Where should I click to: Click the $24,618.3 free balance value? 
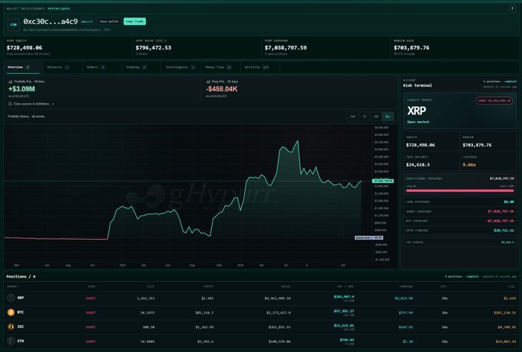418,164
